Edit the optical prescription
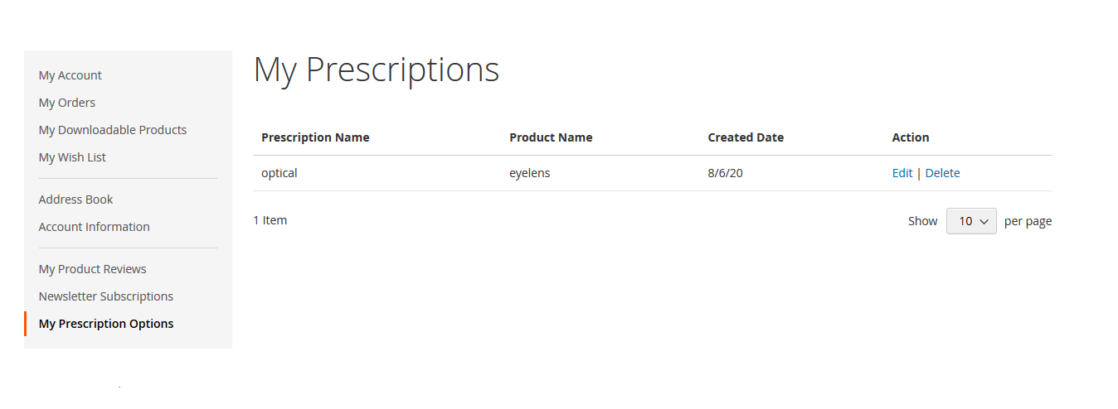 tap(902, 173)
